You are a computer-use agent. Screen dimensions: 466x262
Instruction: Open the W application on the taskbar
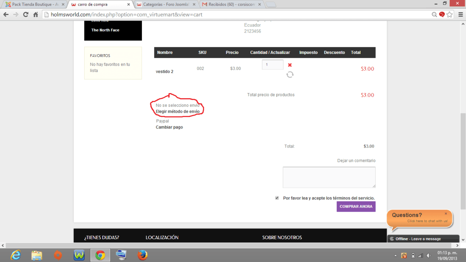pos(79,255)
